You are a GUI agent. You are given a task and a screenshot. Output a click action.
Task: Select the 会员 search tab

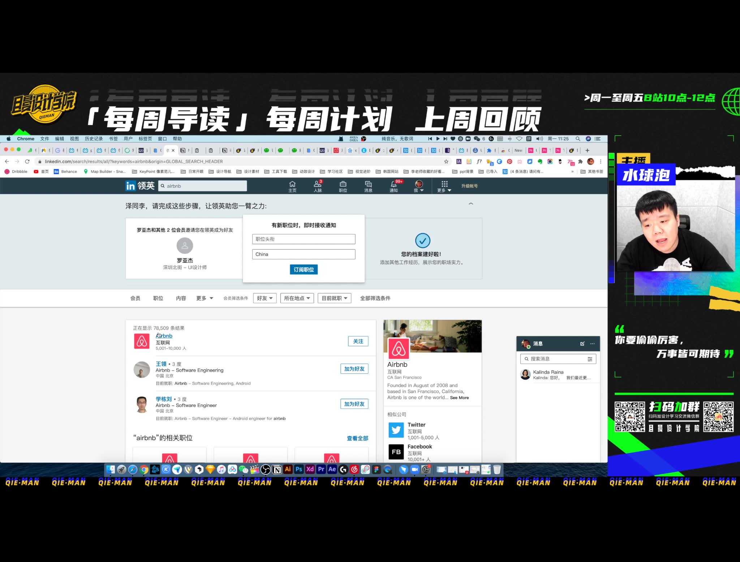coord(135,298)
